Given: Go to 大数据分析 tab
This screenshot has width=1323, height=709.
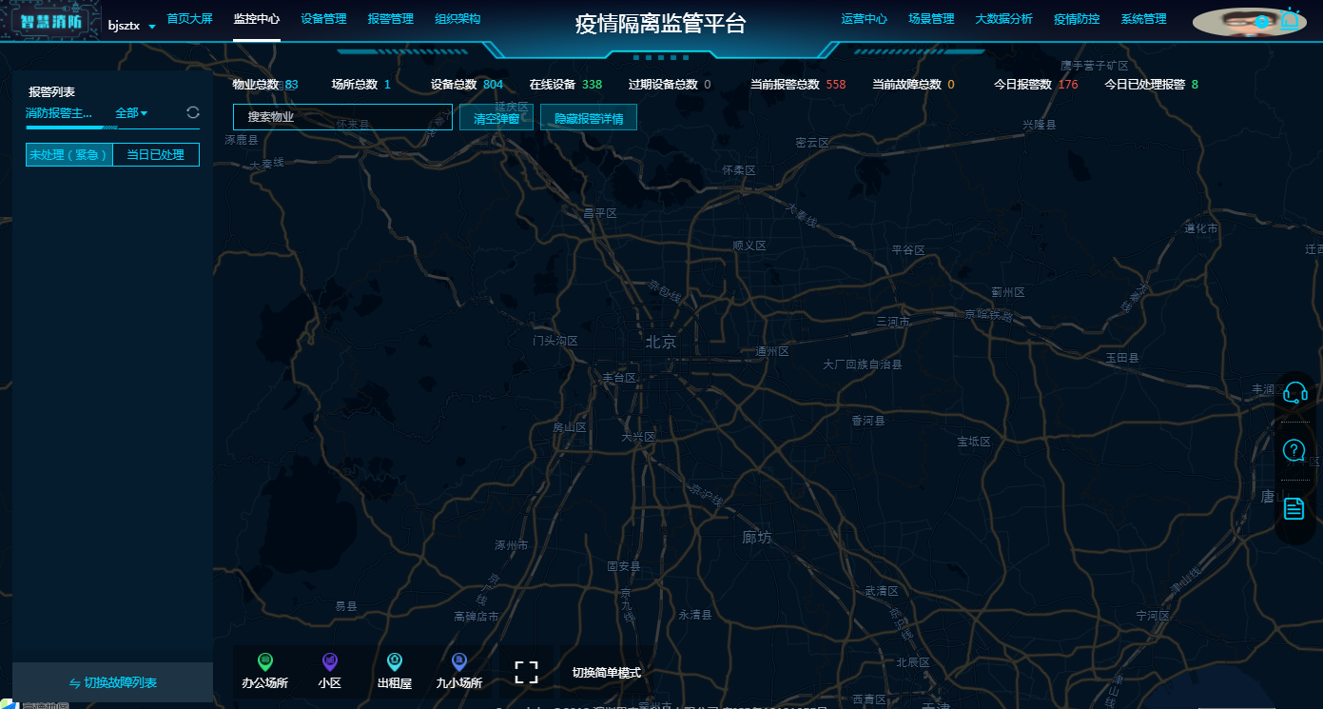Looking at the screenshot, I should [1003, 19].
